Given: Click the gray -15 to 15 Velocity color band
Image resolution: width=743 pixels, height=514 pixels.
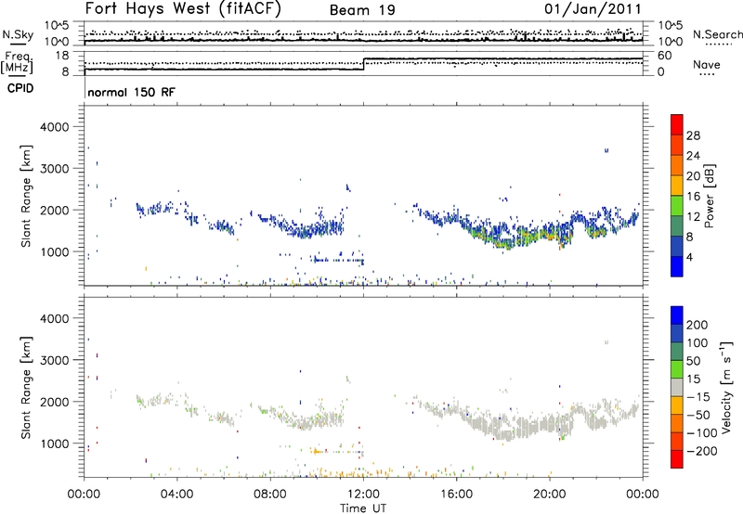Looking at the screenshot, I should pyautogui.click(x=677, y=387).
